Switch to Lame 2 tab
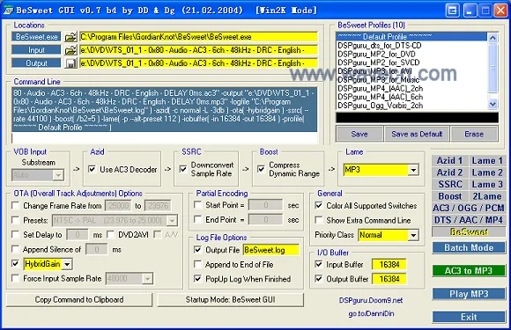This screenshot has width=511, height=330. click(487, 172)
